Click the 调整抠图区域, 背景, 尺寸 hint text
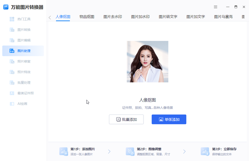249x161 pixels. (x=154, y=154)
